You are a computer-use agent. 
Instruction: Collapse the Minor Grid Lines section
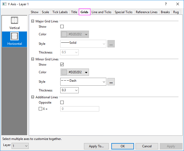pos(33,59)
